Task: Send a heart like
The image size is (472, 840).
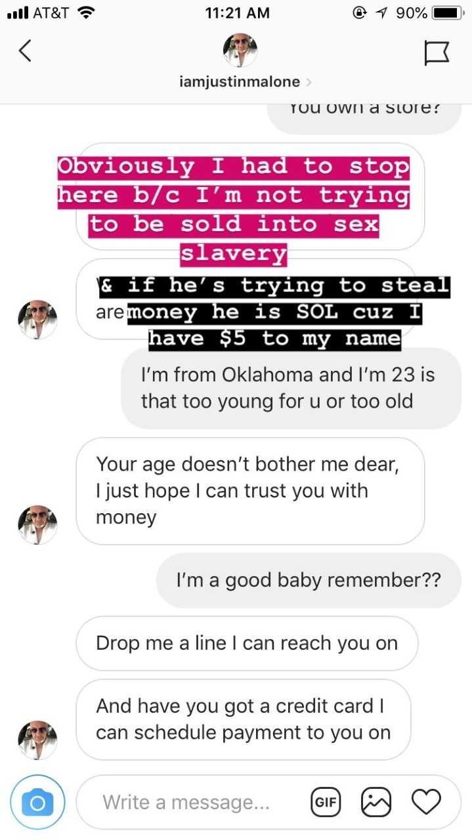Action: coord(426,802)
